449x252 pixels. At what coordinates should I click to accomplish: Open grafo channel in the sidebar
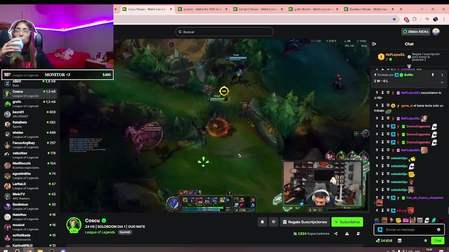(x=30, y=104)
